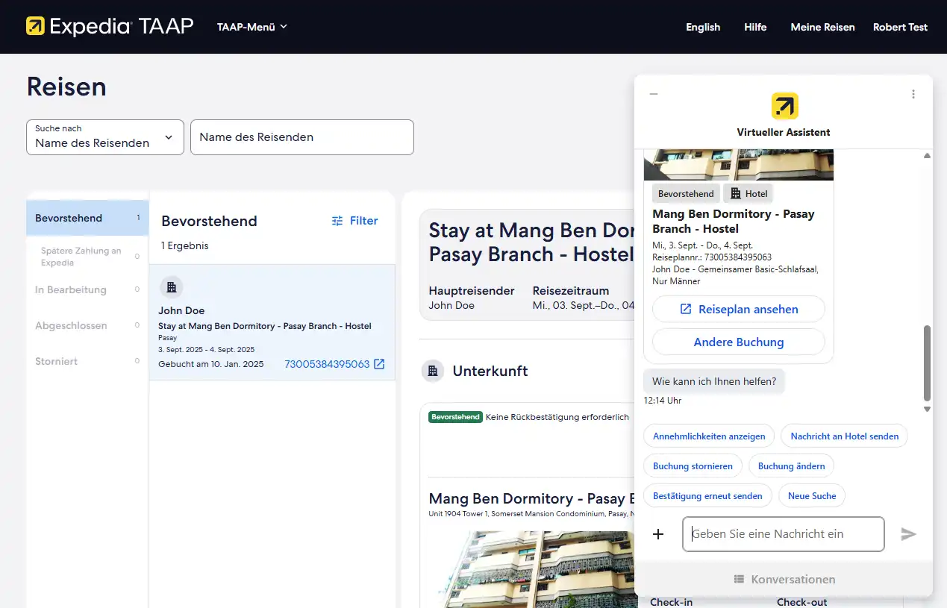Select 'Annehmlichkeiten anzeigen' quick reply
947x608 pixels.
point(709,436)
